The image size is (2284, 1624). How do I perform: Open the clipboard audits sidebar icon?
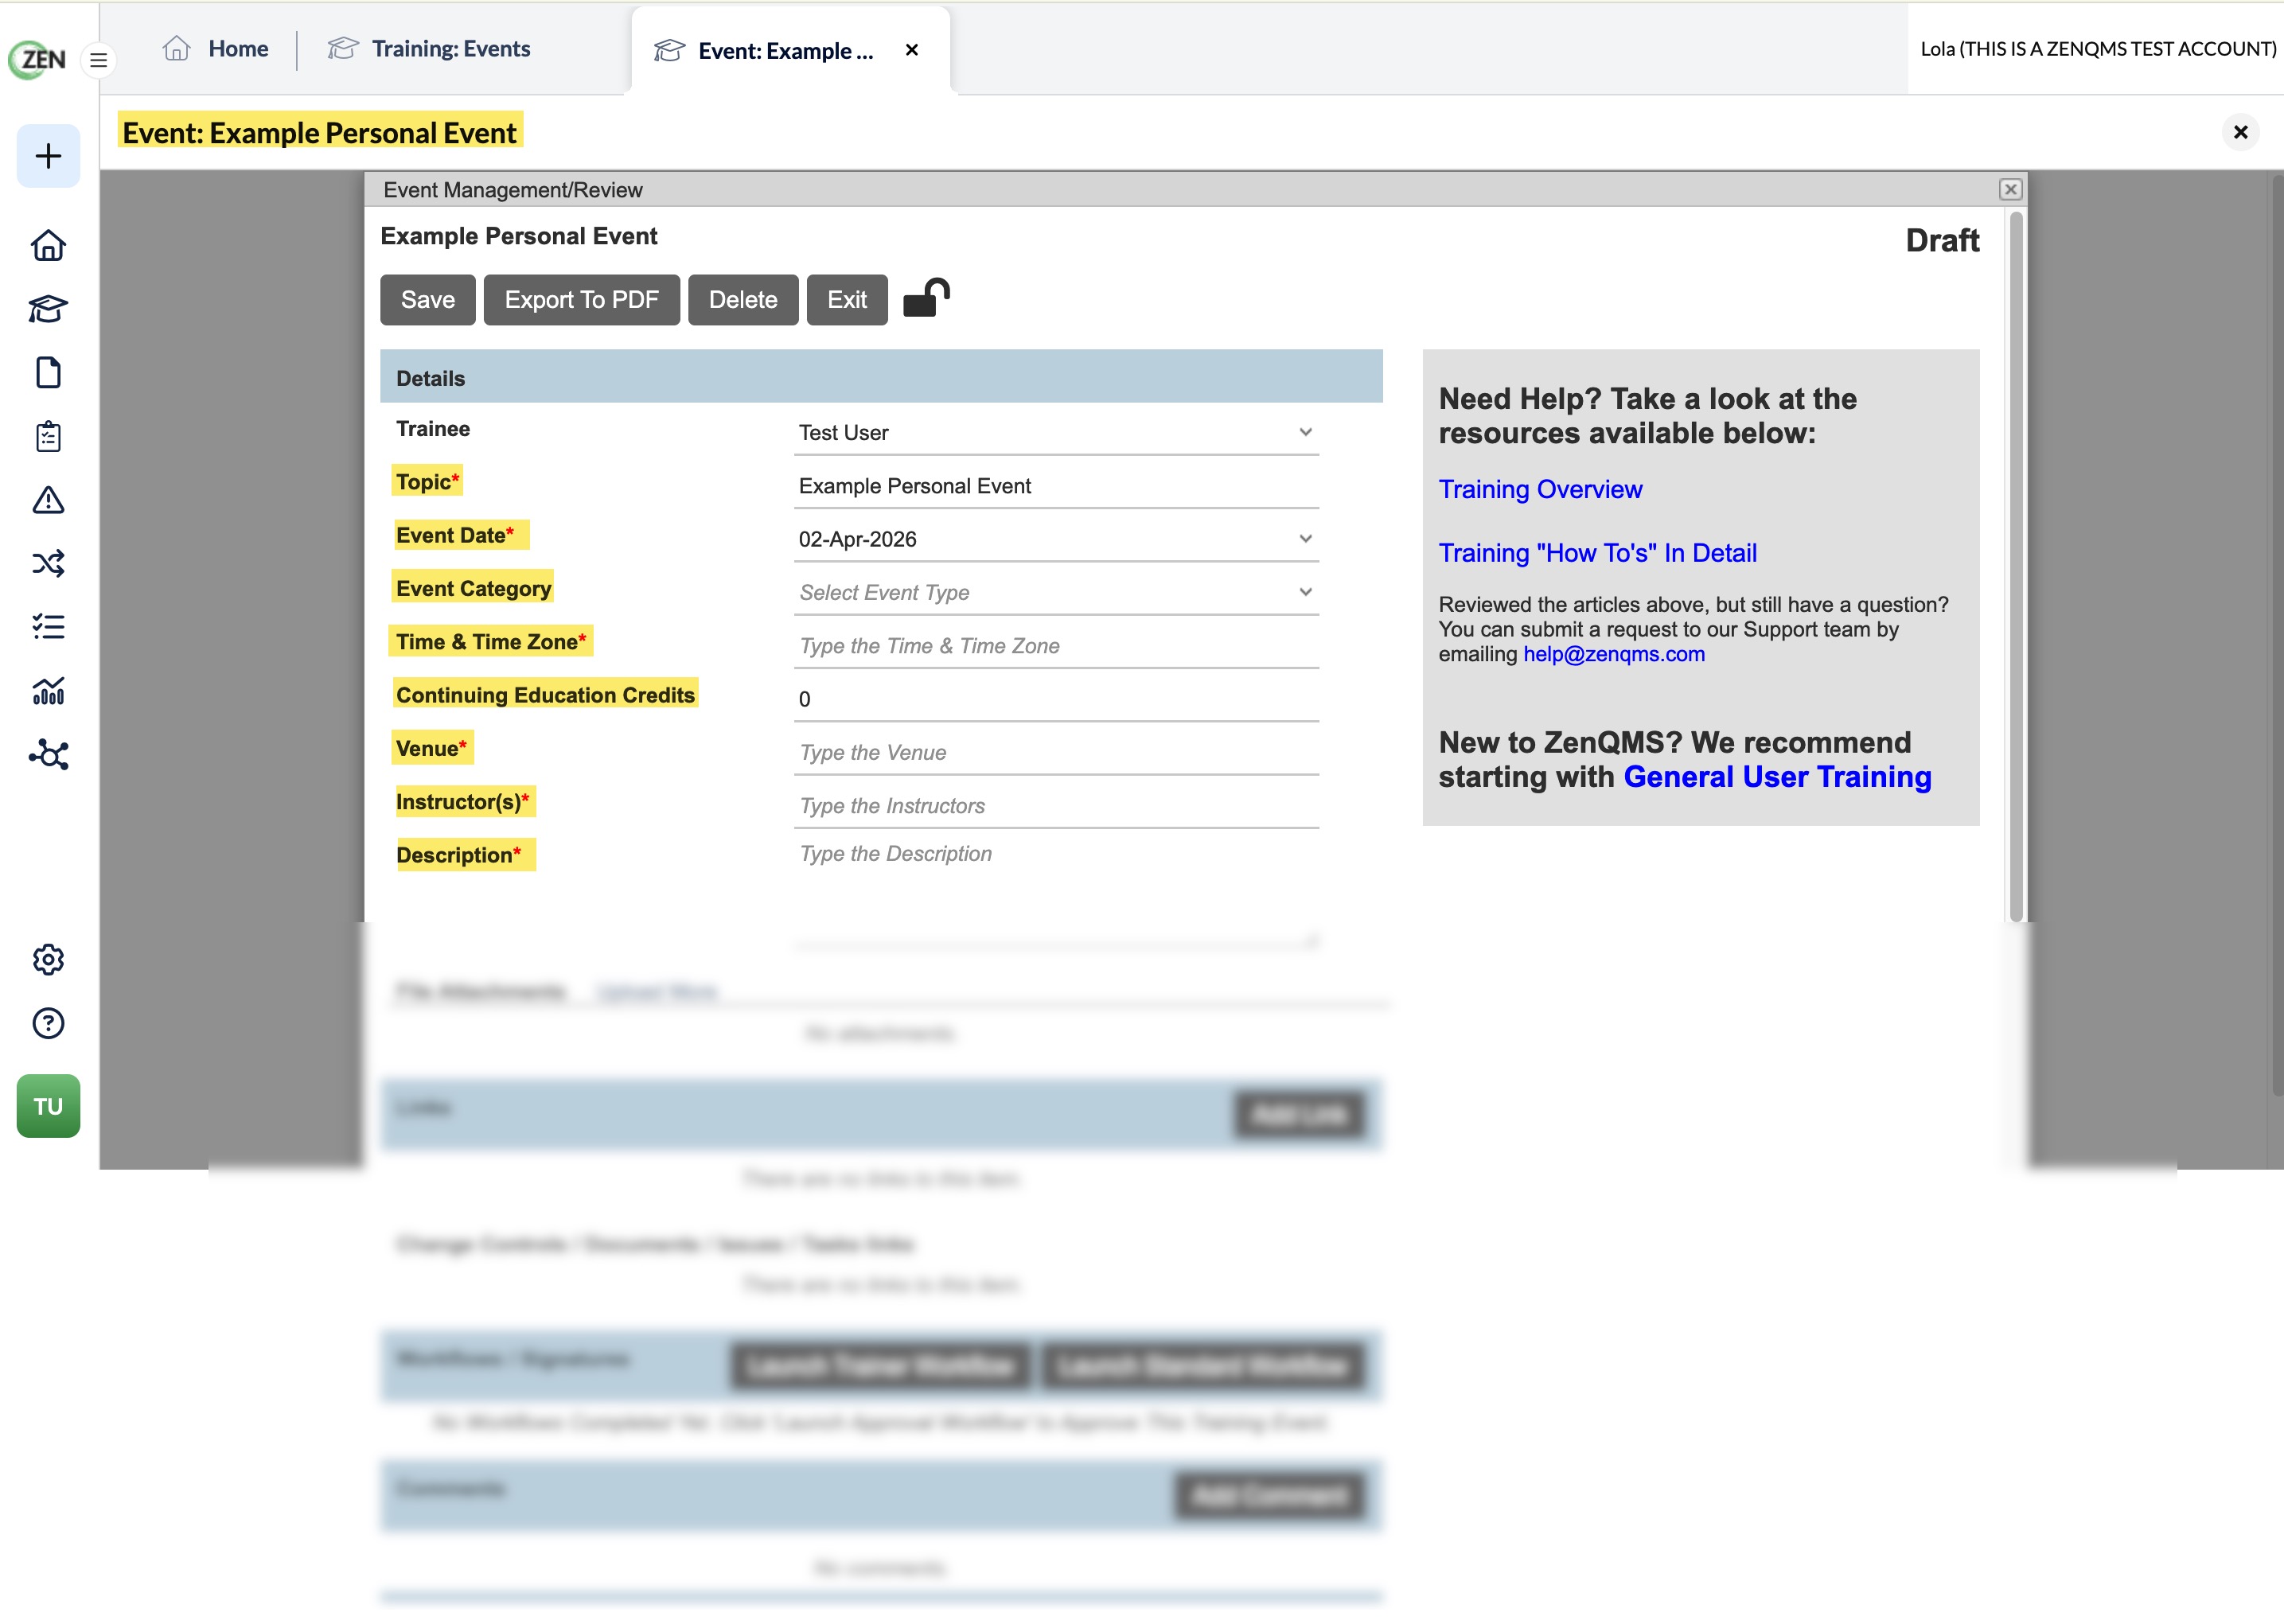[x=48, y=436]
